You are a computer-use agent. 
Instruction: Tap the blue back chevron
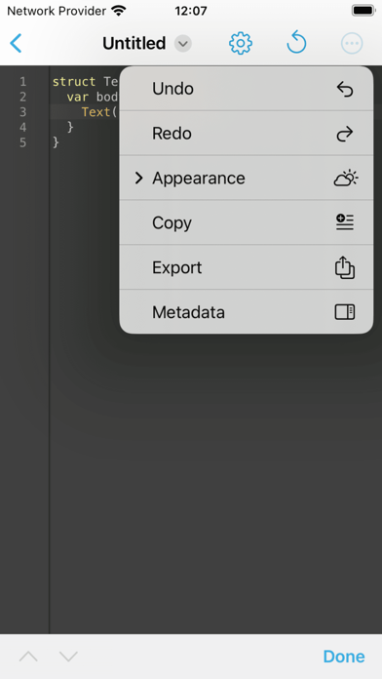(16, 43)
